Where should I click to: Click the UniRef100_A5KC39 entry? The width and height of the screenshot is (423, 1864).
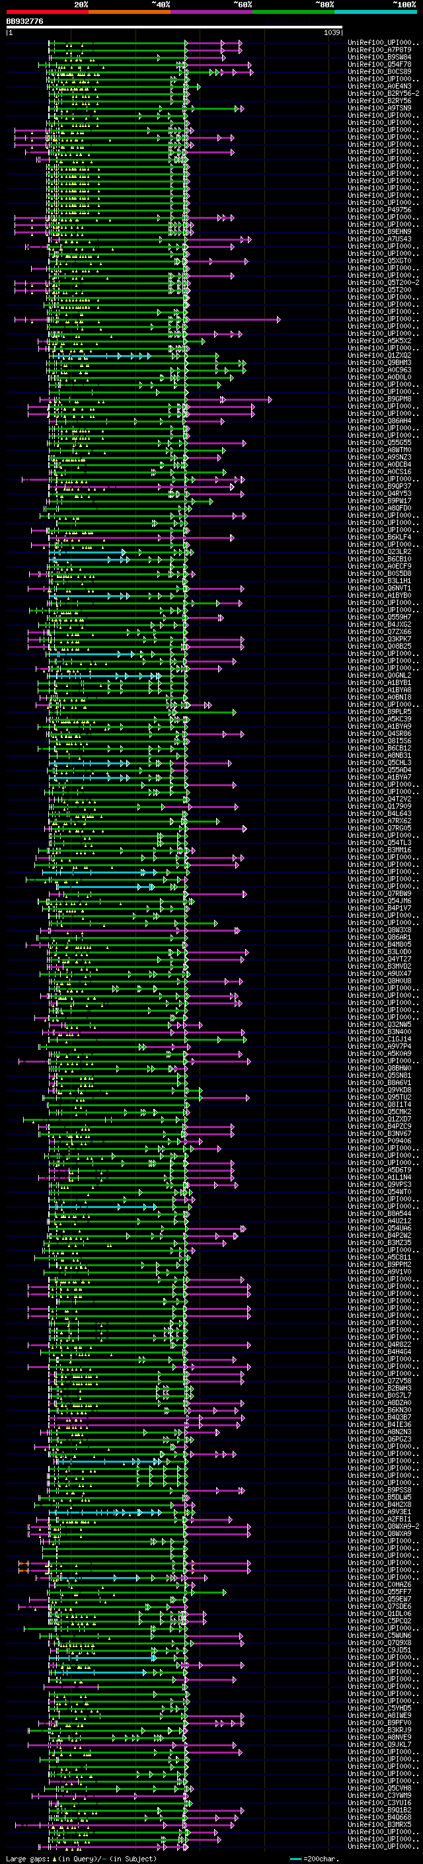379,719
